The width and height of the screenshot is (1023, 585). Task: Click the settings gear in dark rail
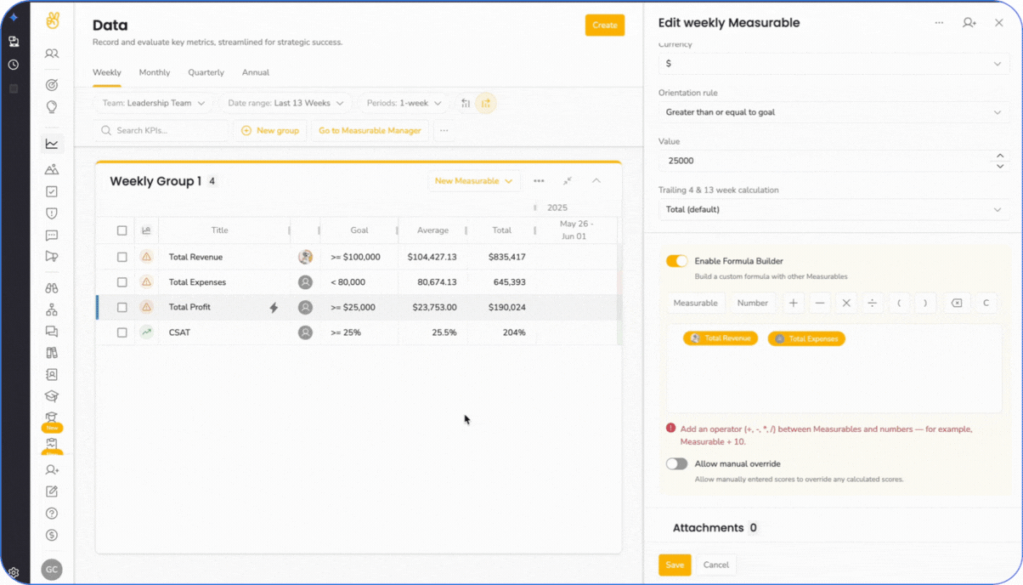point(14,573)
